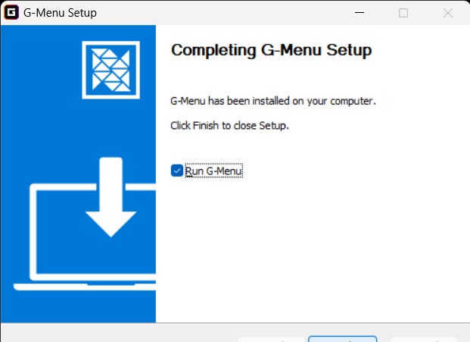The width and height of the screenshot is (470, 342).
Task: Click the gray footer bar area
Action: (120, 333)
